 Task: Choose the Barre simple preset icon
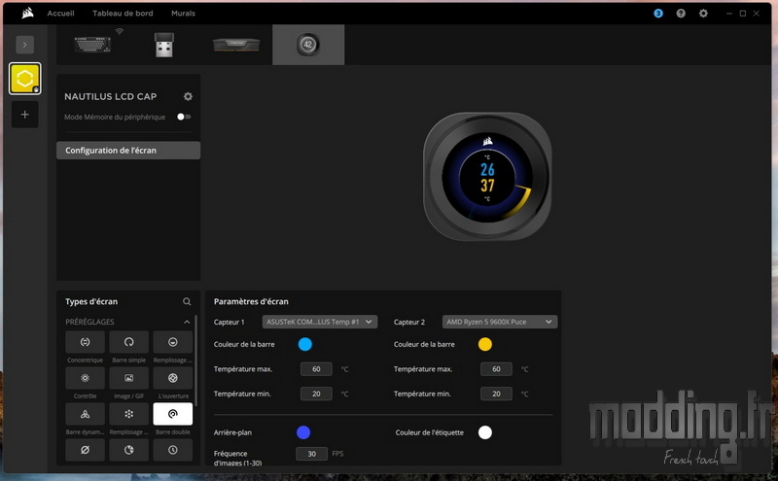128,342
